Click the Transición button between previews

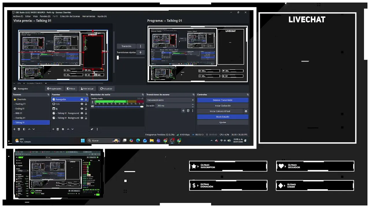click(x=126, y=46)
